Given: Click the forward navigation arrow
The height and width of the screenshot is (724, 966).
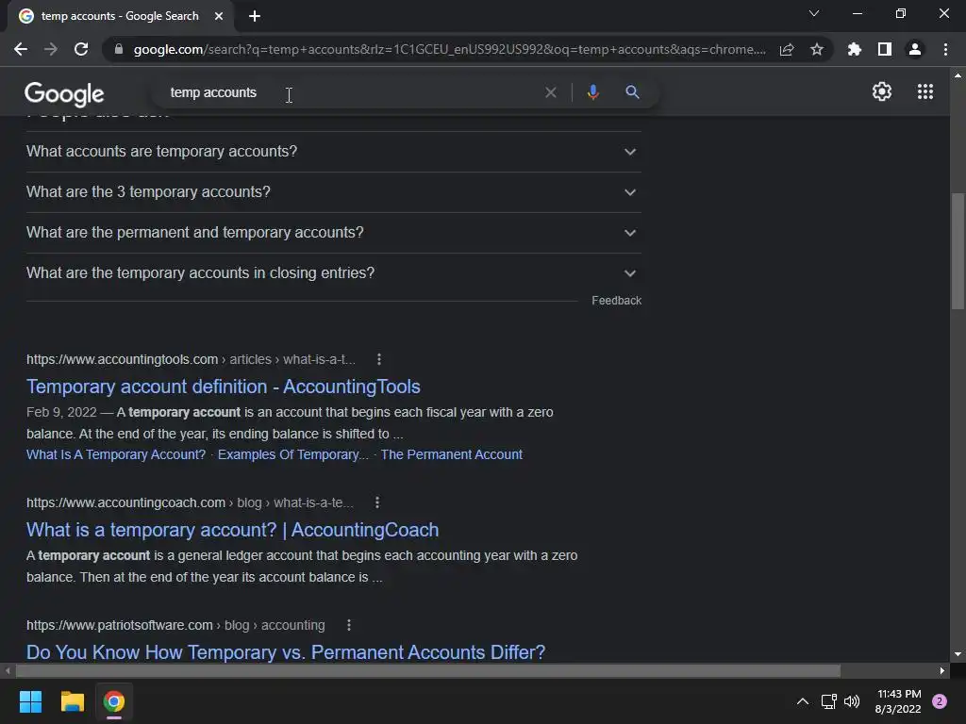Looking at the screenshot, I should tap(51, 49).
